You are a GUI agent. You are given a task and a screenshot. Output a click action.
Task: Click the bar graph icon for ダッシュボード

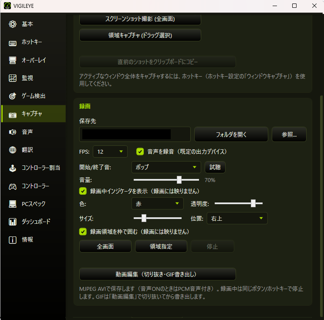click(13, 222)
